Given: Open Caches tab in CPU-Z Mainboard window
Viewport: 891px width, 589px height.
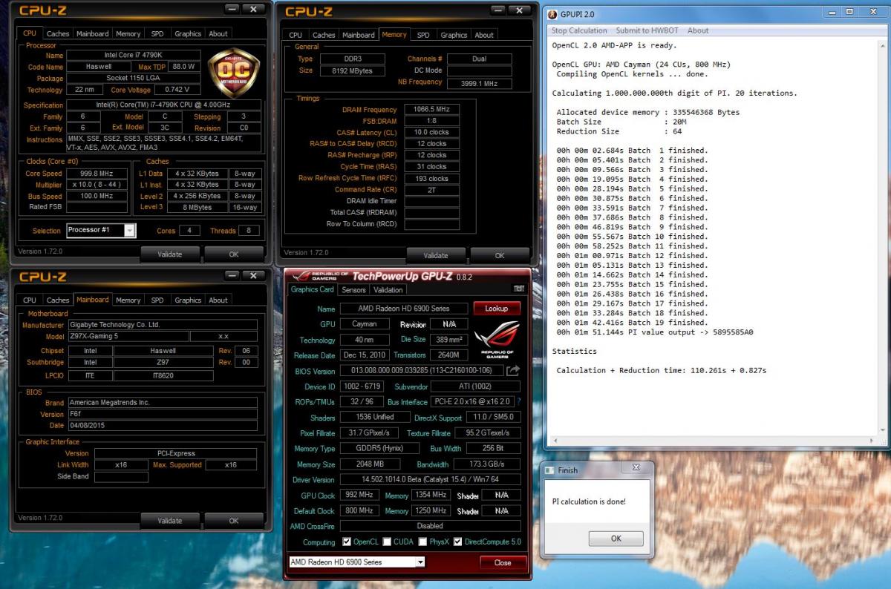Looking at the screenshot, I should click(58, 300).
